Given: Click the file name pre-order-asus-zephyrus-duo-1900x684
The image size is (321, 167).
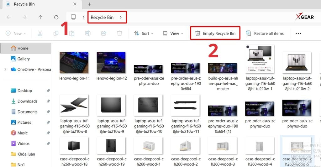Looking at the screenshot, I should click(x=186, y=83).
